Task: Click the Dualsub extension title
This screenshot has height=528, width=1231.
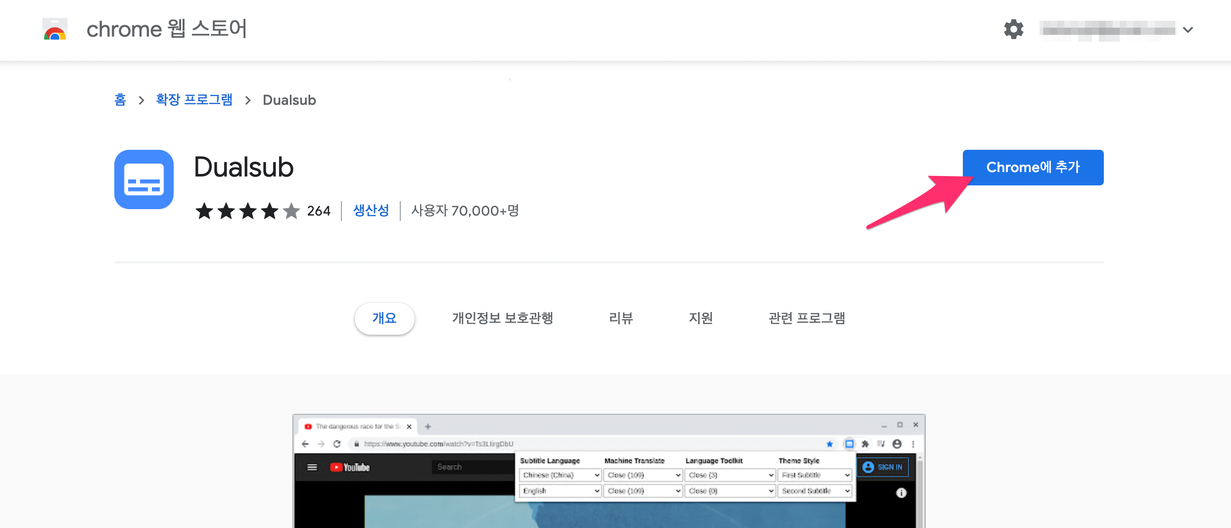Action: [244, 167]
